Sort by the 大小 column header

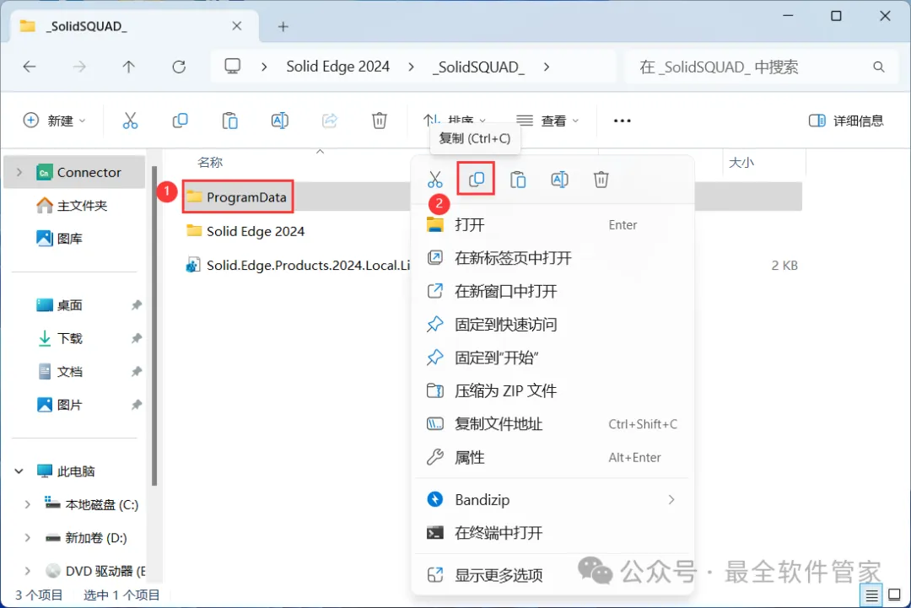(741, 163)
